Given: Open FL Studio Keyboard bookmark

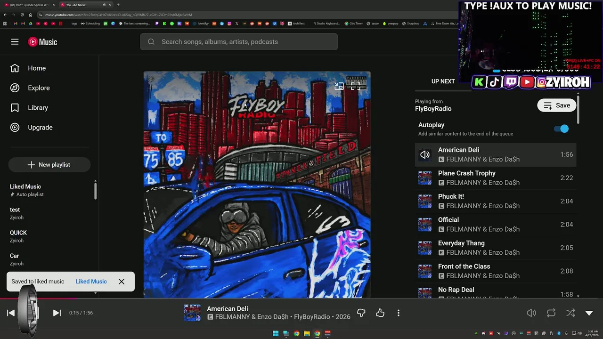Looking at the screenshot, I should point(326,24).
